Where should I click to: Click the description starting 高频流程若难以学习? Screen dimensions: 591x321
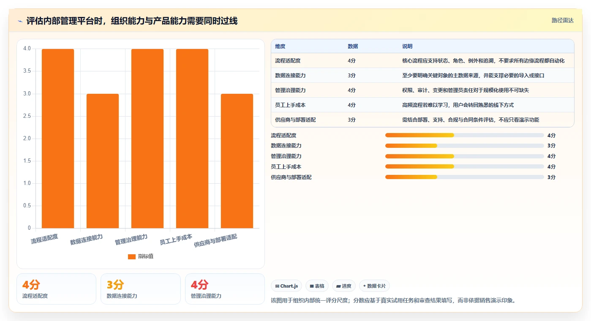click(458, 105)
